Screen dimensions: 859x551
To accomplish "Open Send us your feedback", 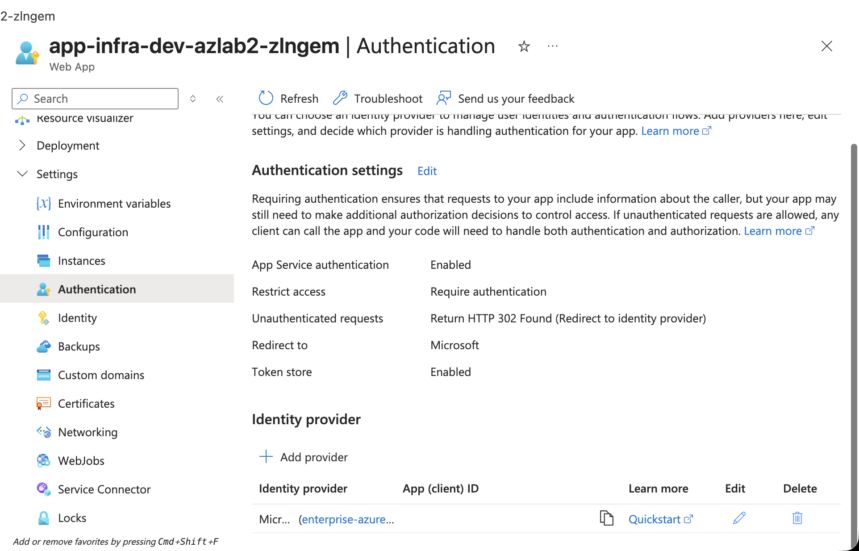I will [x=516, y=99].
